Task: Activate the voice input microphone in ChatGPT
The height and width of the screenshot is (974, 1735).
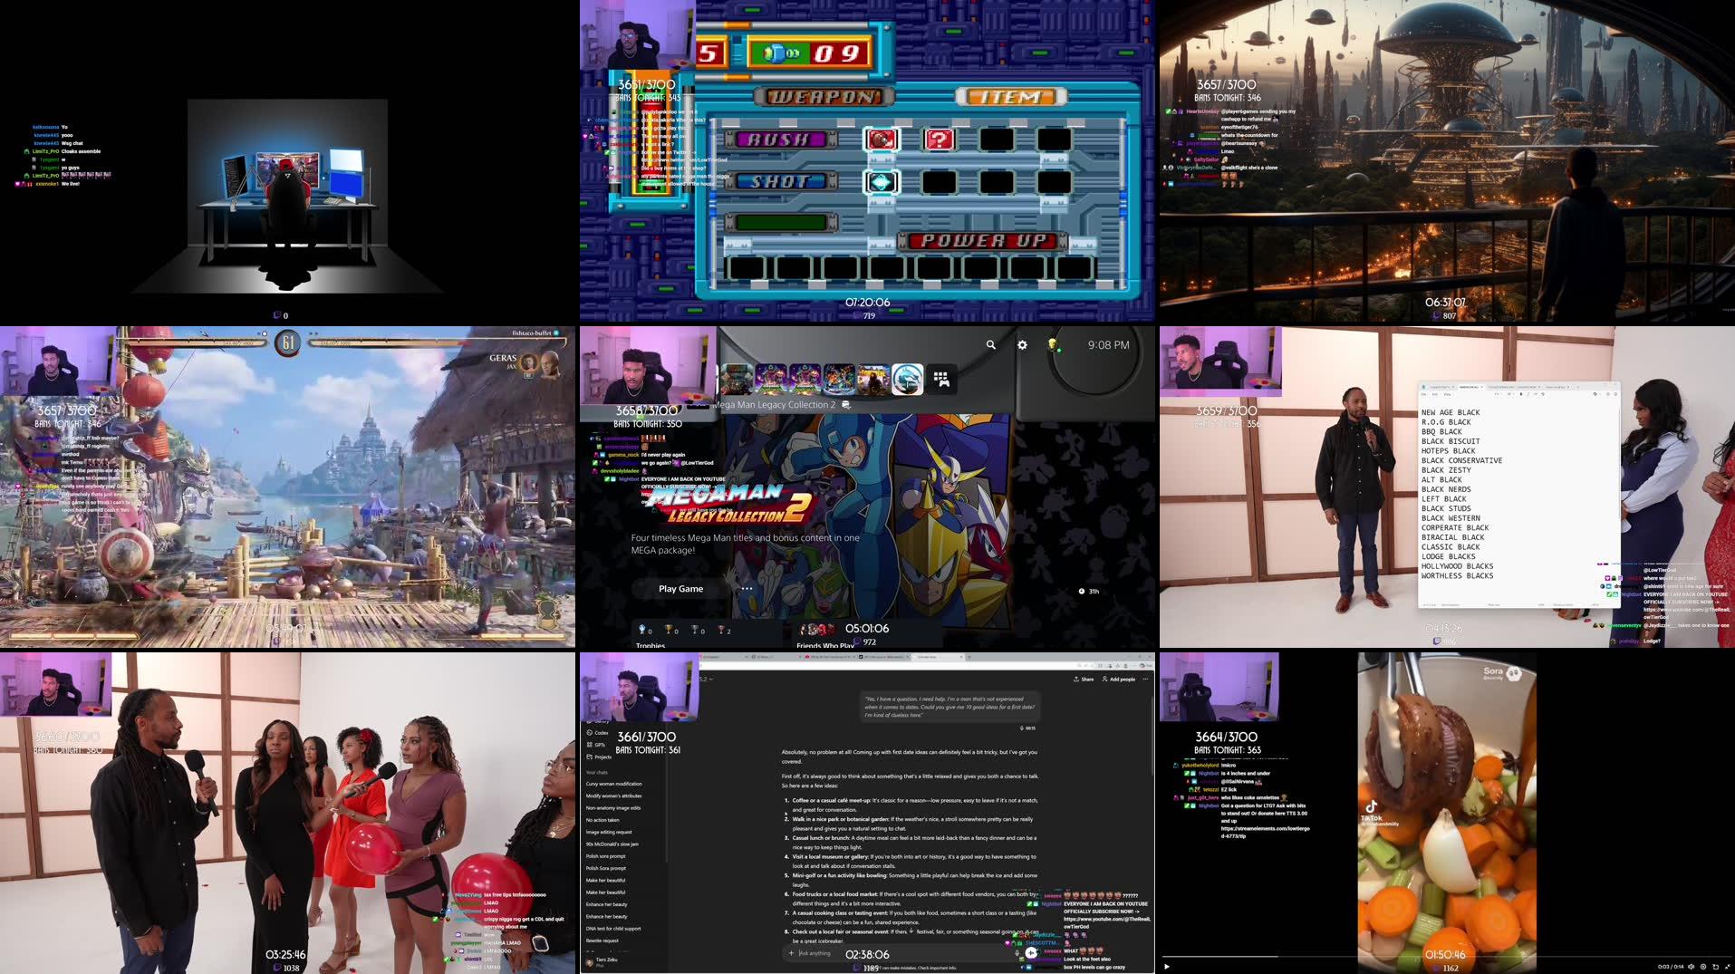Action: (x=1017, y=953)
